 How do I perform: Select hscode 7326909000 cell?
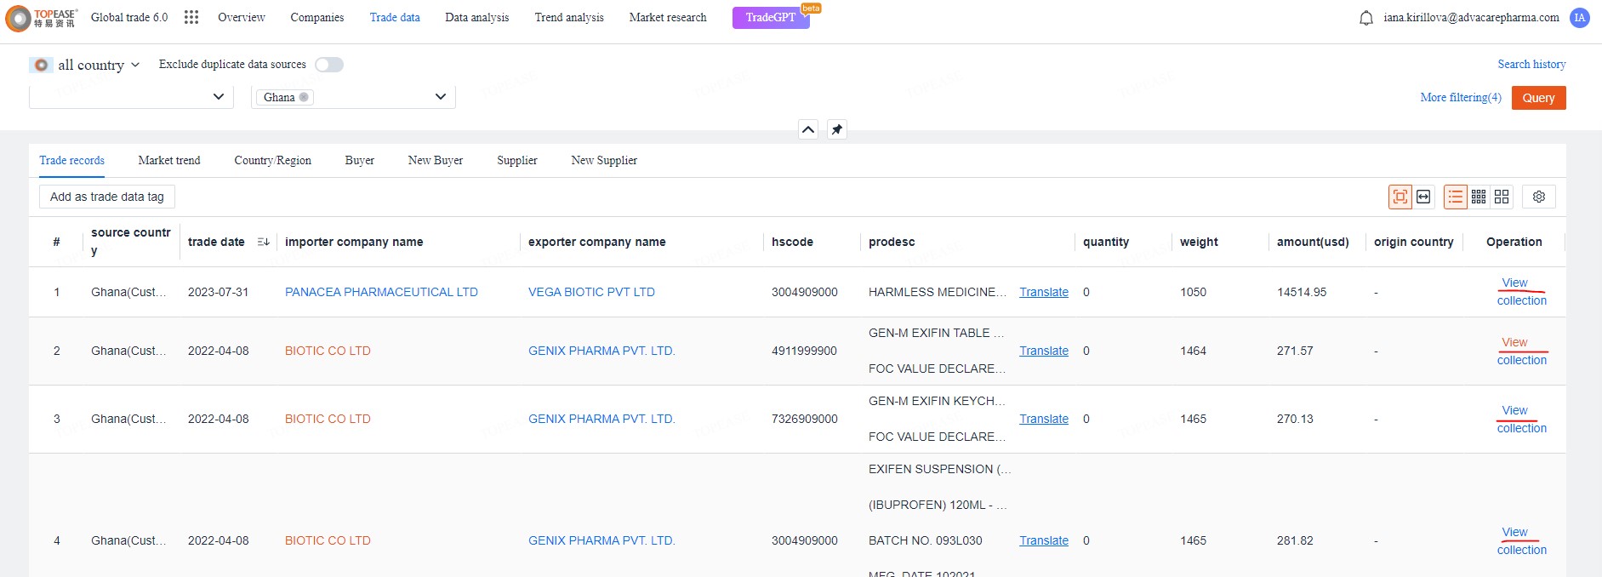(804, 419)
